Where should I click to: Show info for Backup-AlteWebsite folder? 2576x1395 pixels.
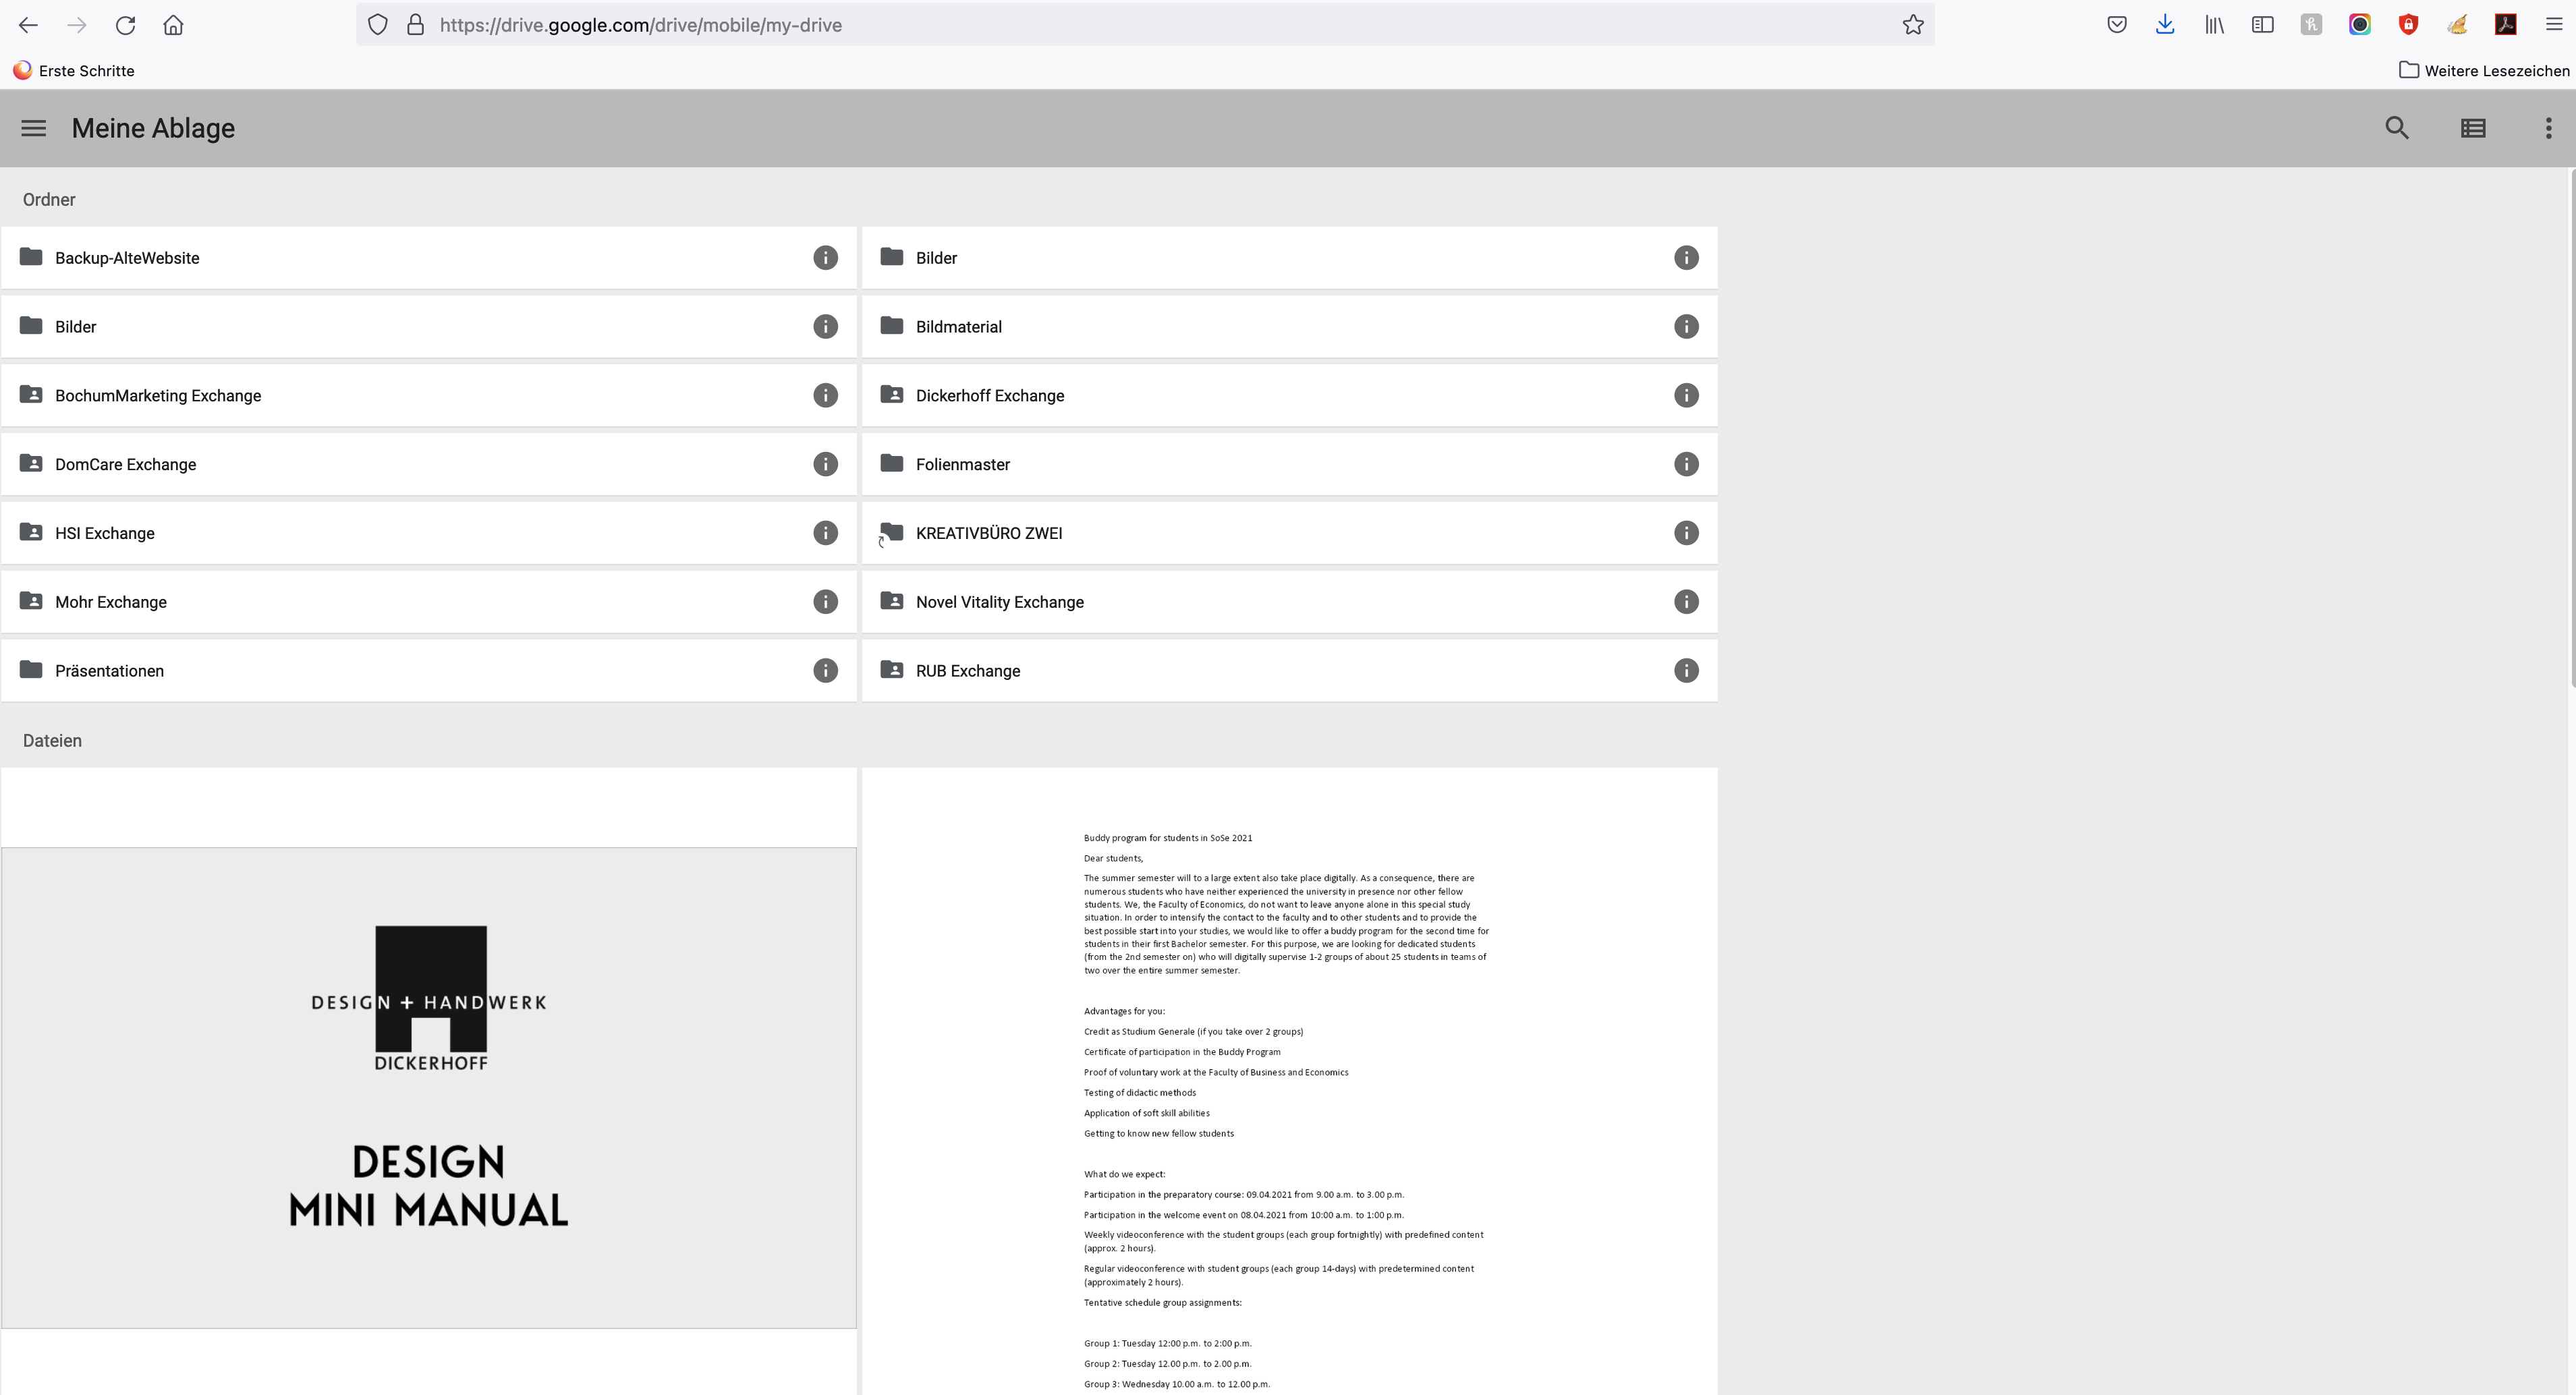824,258
